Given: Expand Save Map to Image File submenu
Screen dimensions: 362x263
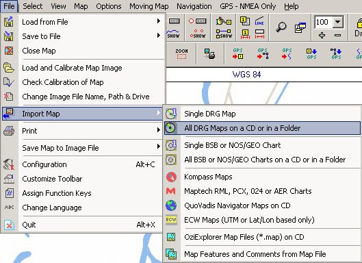Looking at the screenshot, I should tap(83, 148).
